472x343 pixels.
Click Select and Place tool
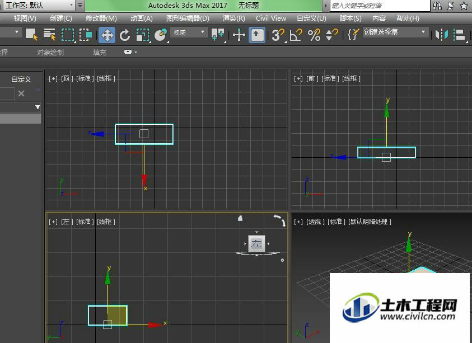(x=161, y=35)
